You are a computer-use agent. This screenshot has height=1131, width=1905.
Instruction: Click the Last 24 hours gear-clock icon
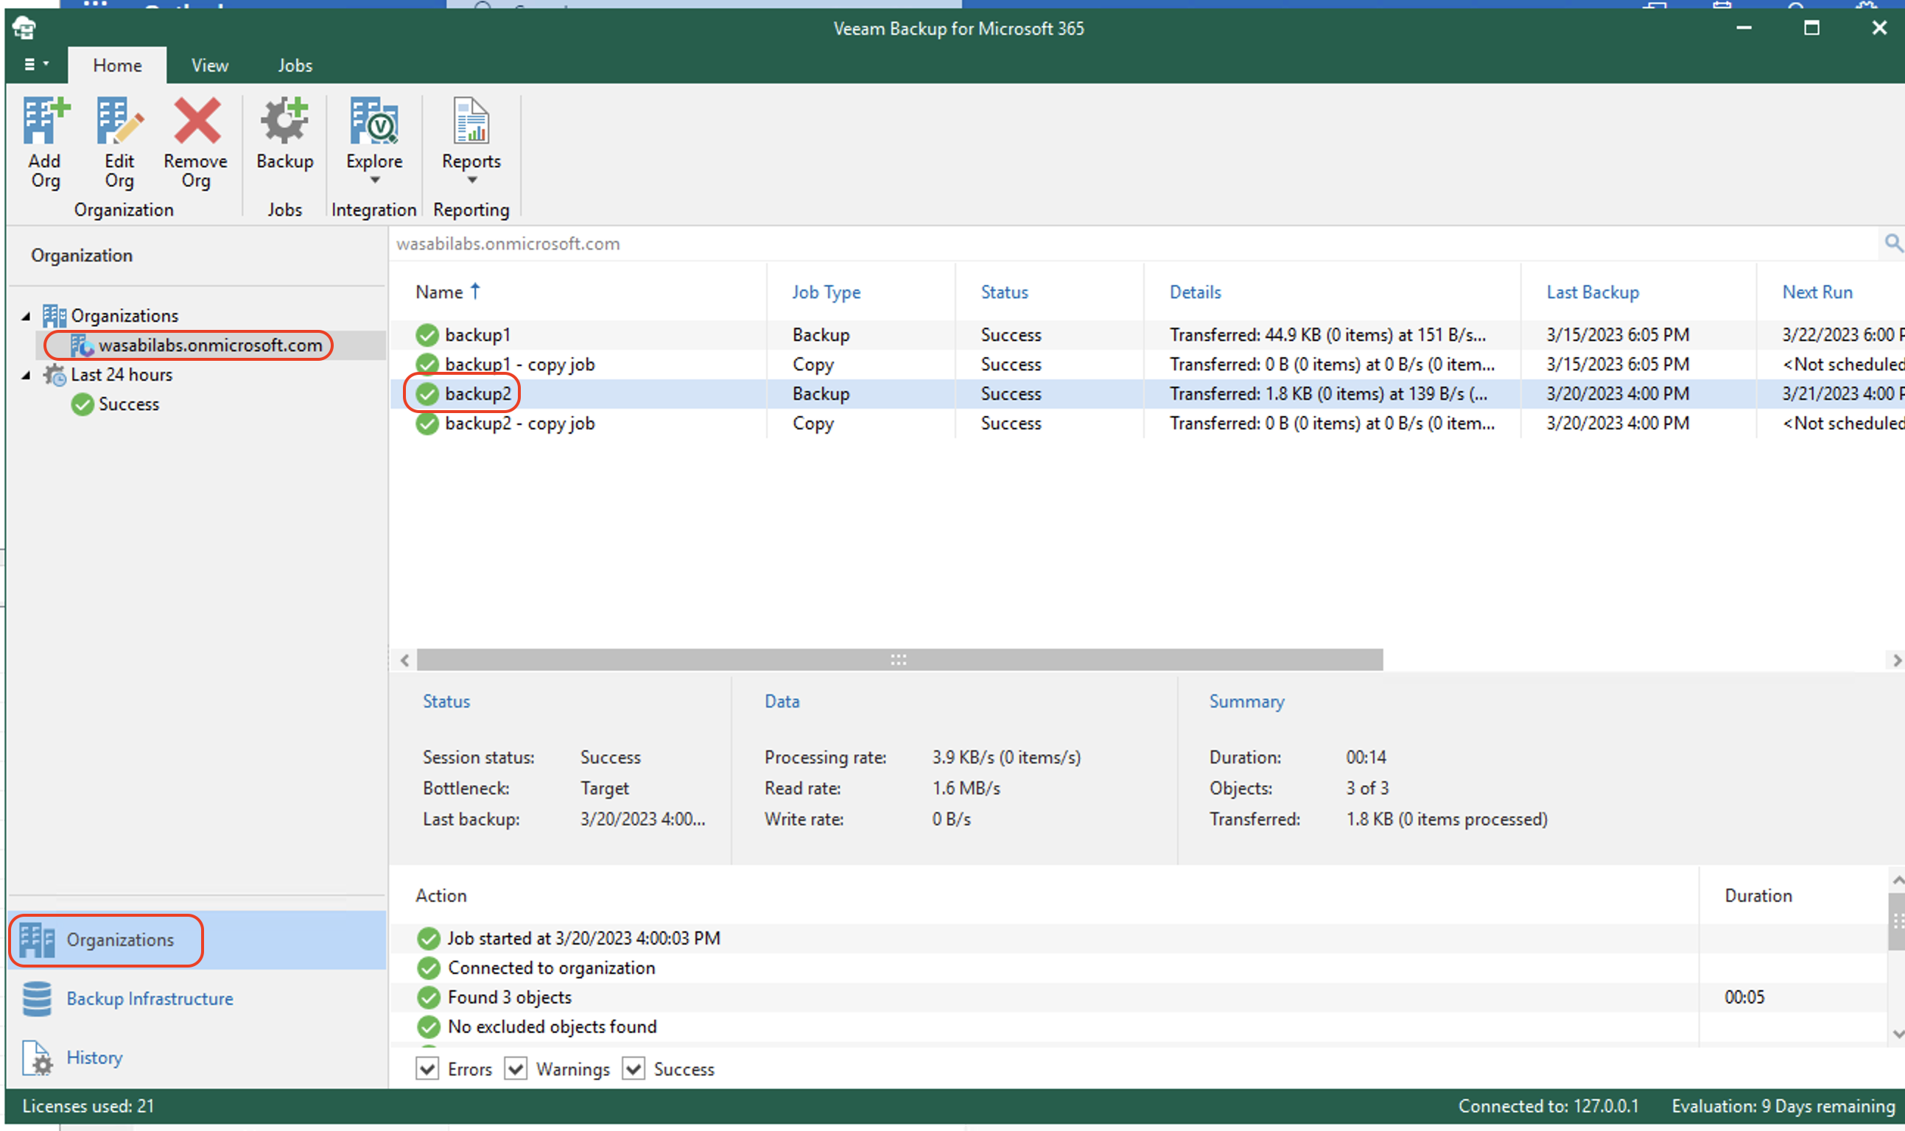click(54, 375)
